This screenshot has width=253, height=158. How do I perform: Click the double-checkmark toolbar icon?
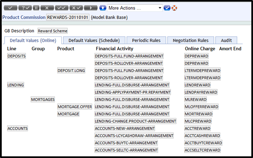pyautogui.click(x=62, y=8)
